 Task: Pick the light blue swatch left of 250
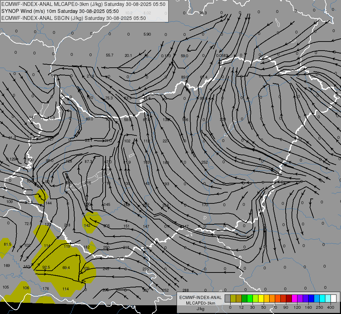pyautogui.click(x=317, y=298)
